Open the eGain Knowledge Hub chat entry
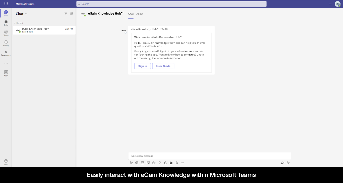 click(x=44, y=30)
